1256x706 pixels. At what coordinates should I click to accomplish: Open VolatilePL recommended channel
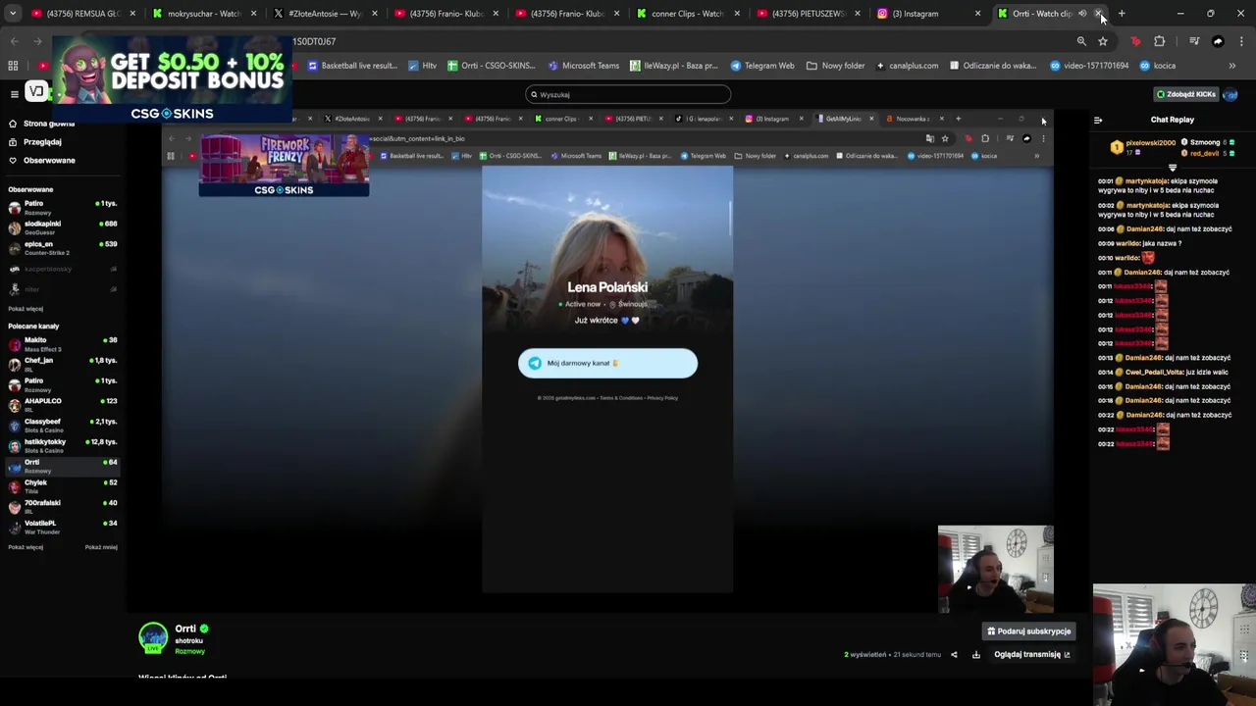(62, 528)
